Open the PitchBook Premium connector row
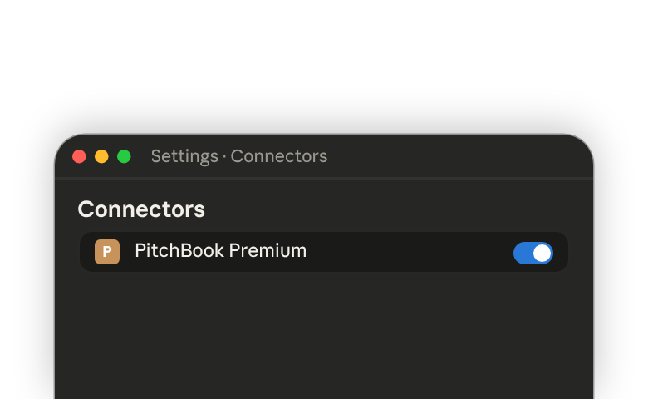The height and width of the screenshot is (399, 648). pos(324,252)
